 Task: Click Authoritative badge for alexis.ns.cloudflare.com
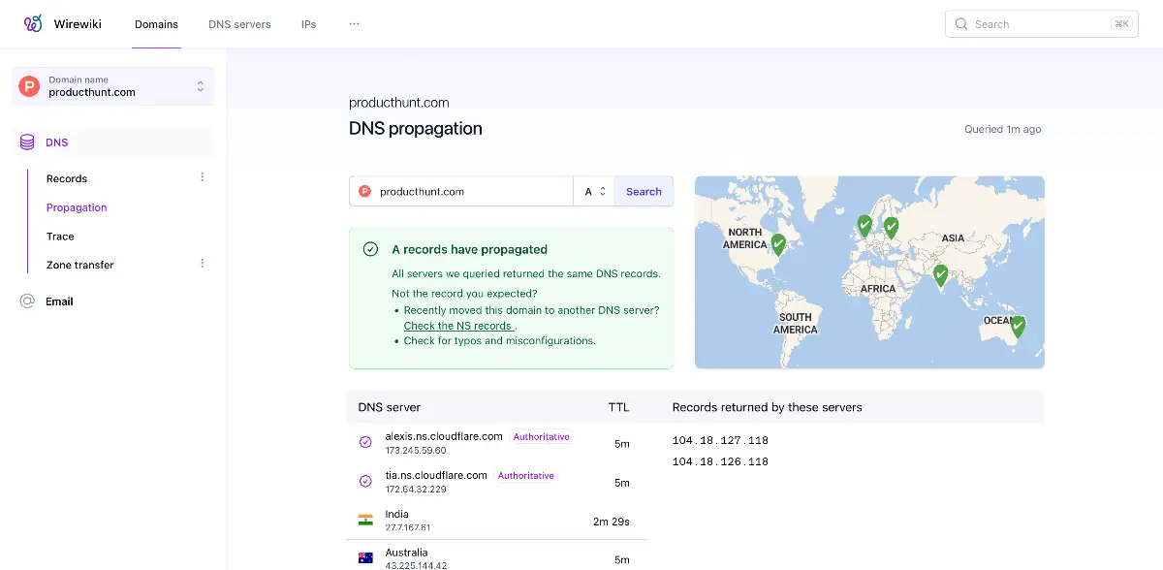(542, 437)
